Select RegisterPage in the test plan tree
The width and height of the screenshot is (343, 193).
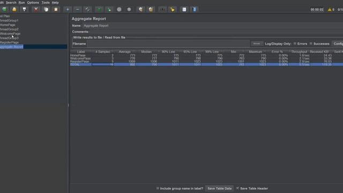(10, 42)
